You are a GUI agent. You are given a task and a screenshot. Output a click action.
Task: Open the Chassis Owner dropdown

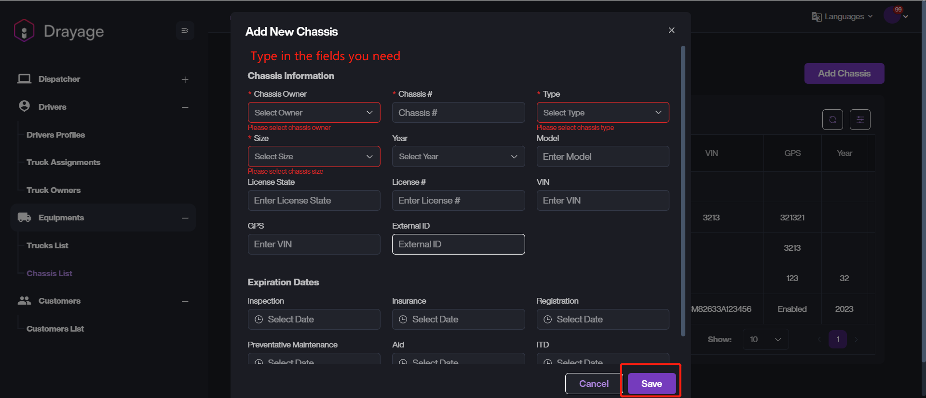pyautogui.click(x=313, y=113)
